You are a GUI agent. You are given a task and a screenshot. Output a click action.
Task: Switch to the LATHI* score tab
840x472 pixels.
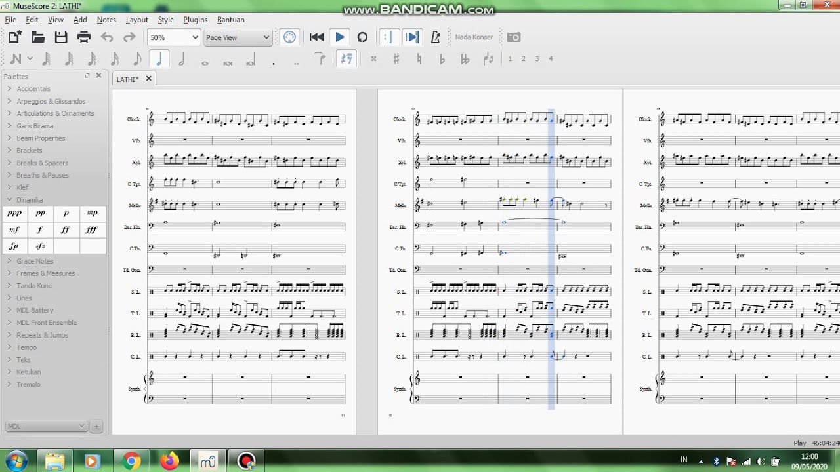pyautogui.click(x=128, y=79)
